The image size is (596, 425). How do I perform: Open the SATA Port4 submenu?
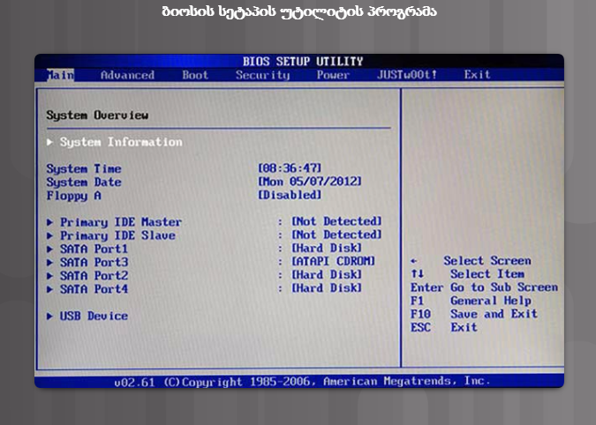tap(94, 288)
